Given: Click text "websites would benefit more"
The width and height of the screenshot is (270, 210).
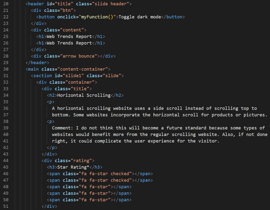Looking at the screenshot, I should point(88,135).
